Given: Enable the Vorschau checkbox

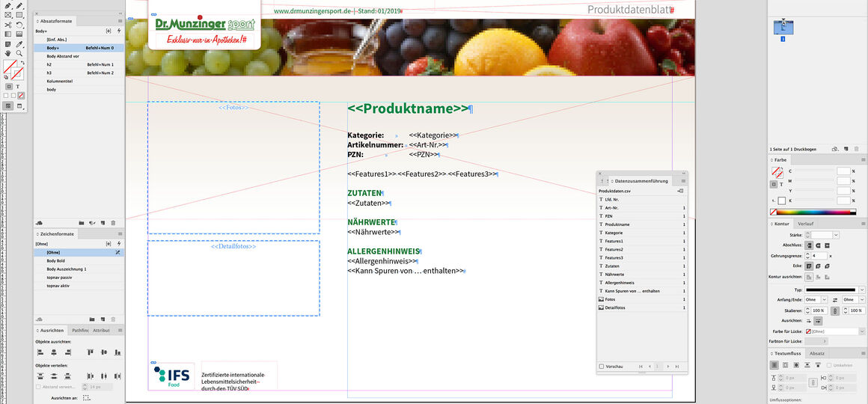Looking at the screenshot, I should coord(602,366).
